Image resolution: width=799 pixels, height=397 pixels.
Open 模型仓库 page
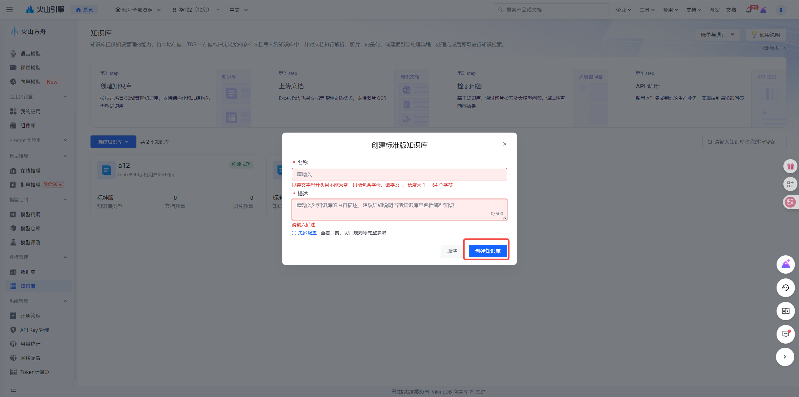30,228
